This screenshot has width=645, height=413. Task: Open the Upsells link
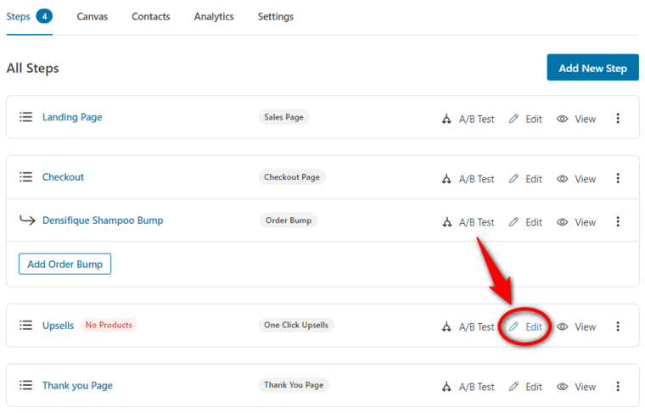[x=58, y=326]
